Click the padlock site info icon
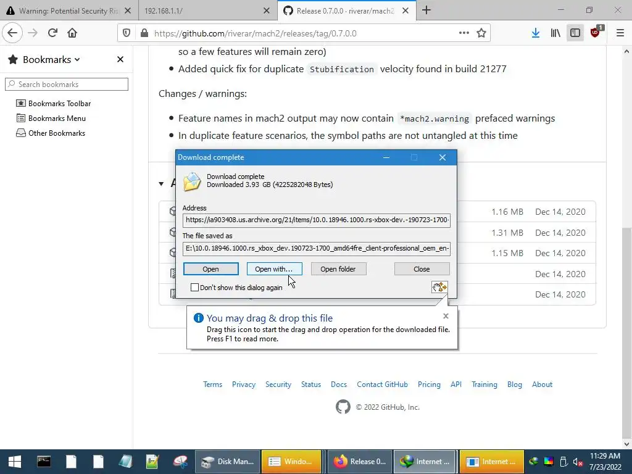This screenshot has height=474, width=632. point(144,33)
